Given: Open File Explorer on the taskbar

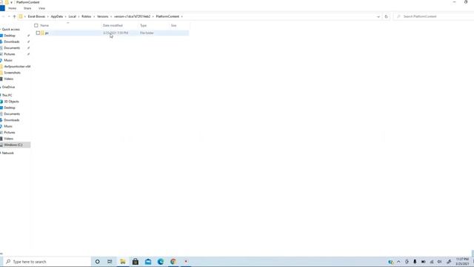Looking at the screenshot, I should [x=123, y=262].
